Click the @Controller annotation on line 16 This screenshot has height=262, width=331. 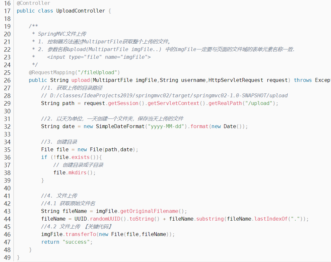tap(33, 3)
